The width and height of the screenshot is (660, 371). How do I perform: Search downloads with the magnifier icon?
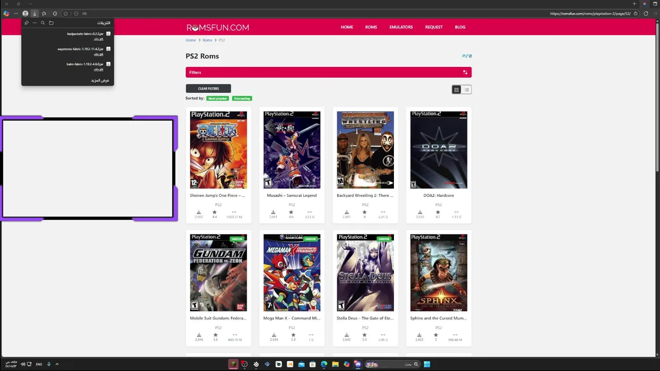[x=43, y=23]
